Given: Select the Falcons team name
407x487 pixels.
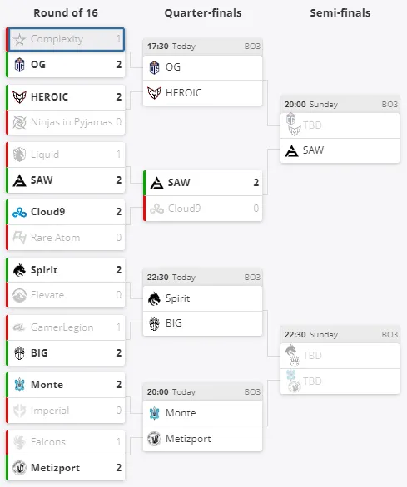Looking at the screenshot, I should [48, 442].
